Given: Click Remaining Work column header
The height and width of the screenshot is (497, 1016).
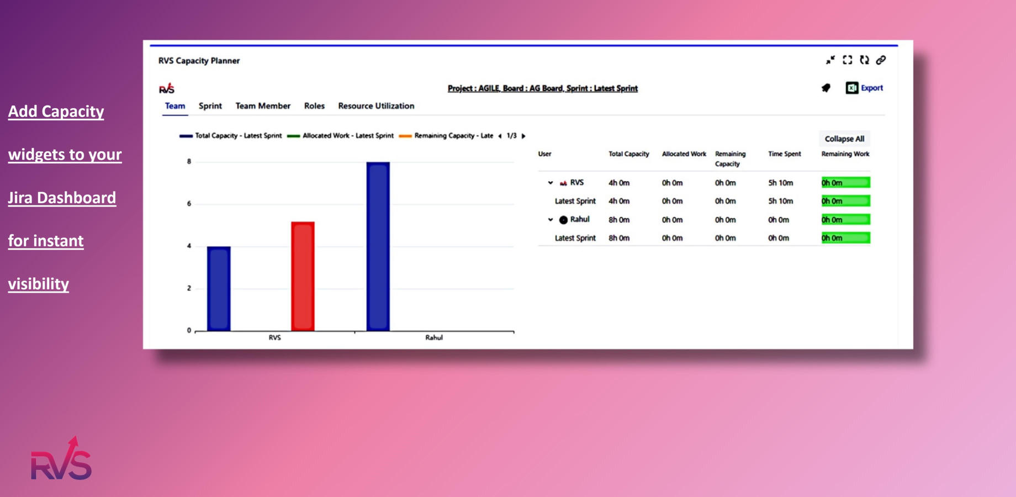Looking at the screenshot, I should point(845,154).
